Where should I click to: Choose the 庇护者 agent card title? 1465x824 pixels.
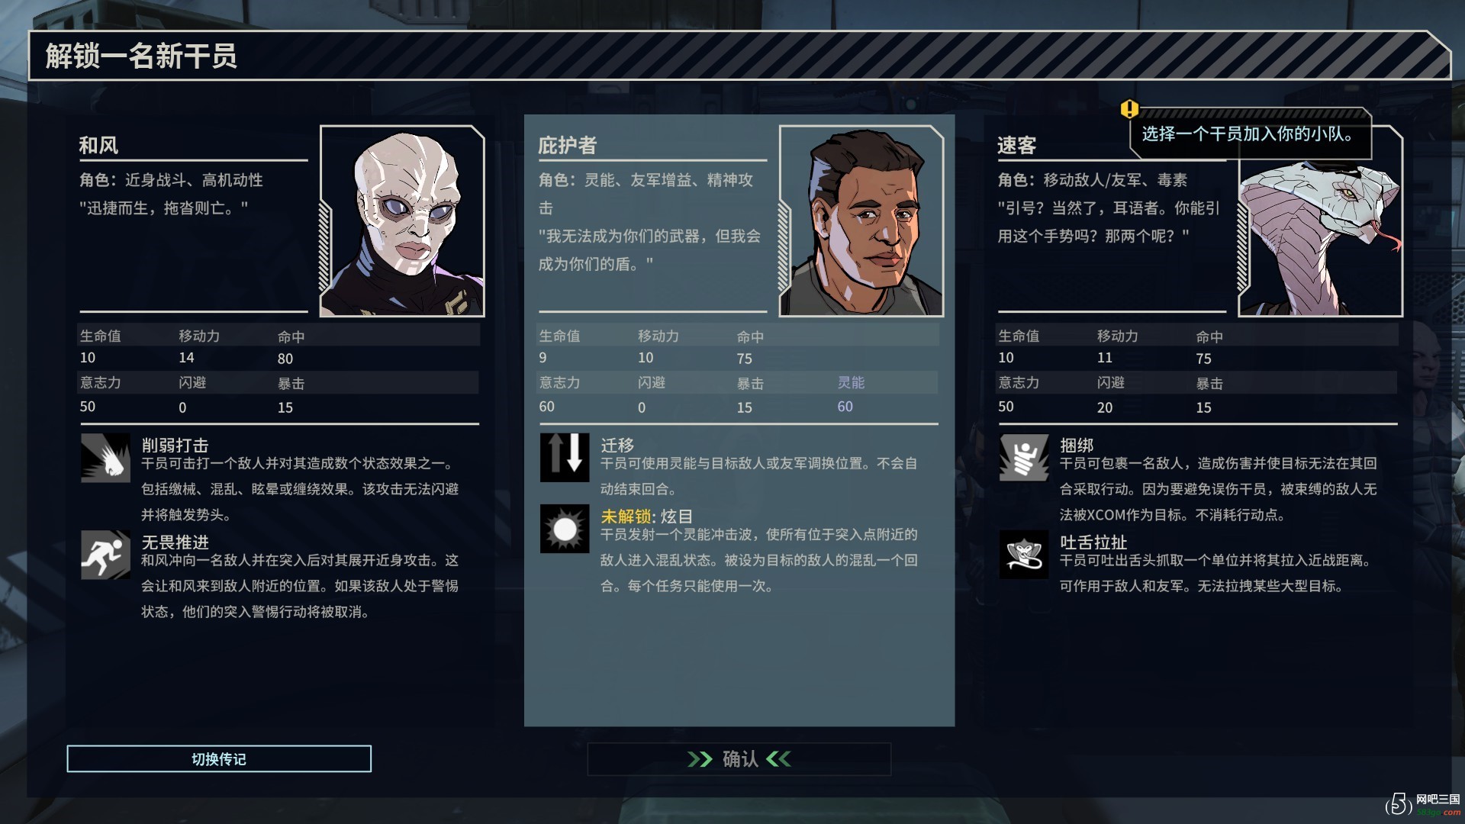(567, 145)
